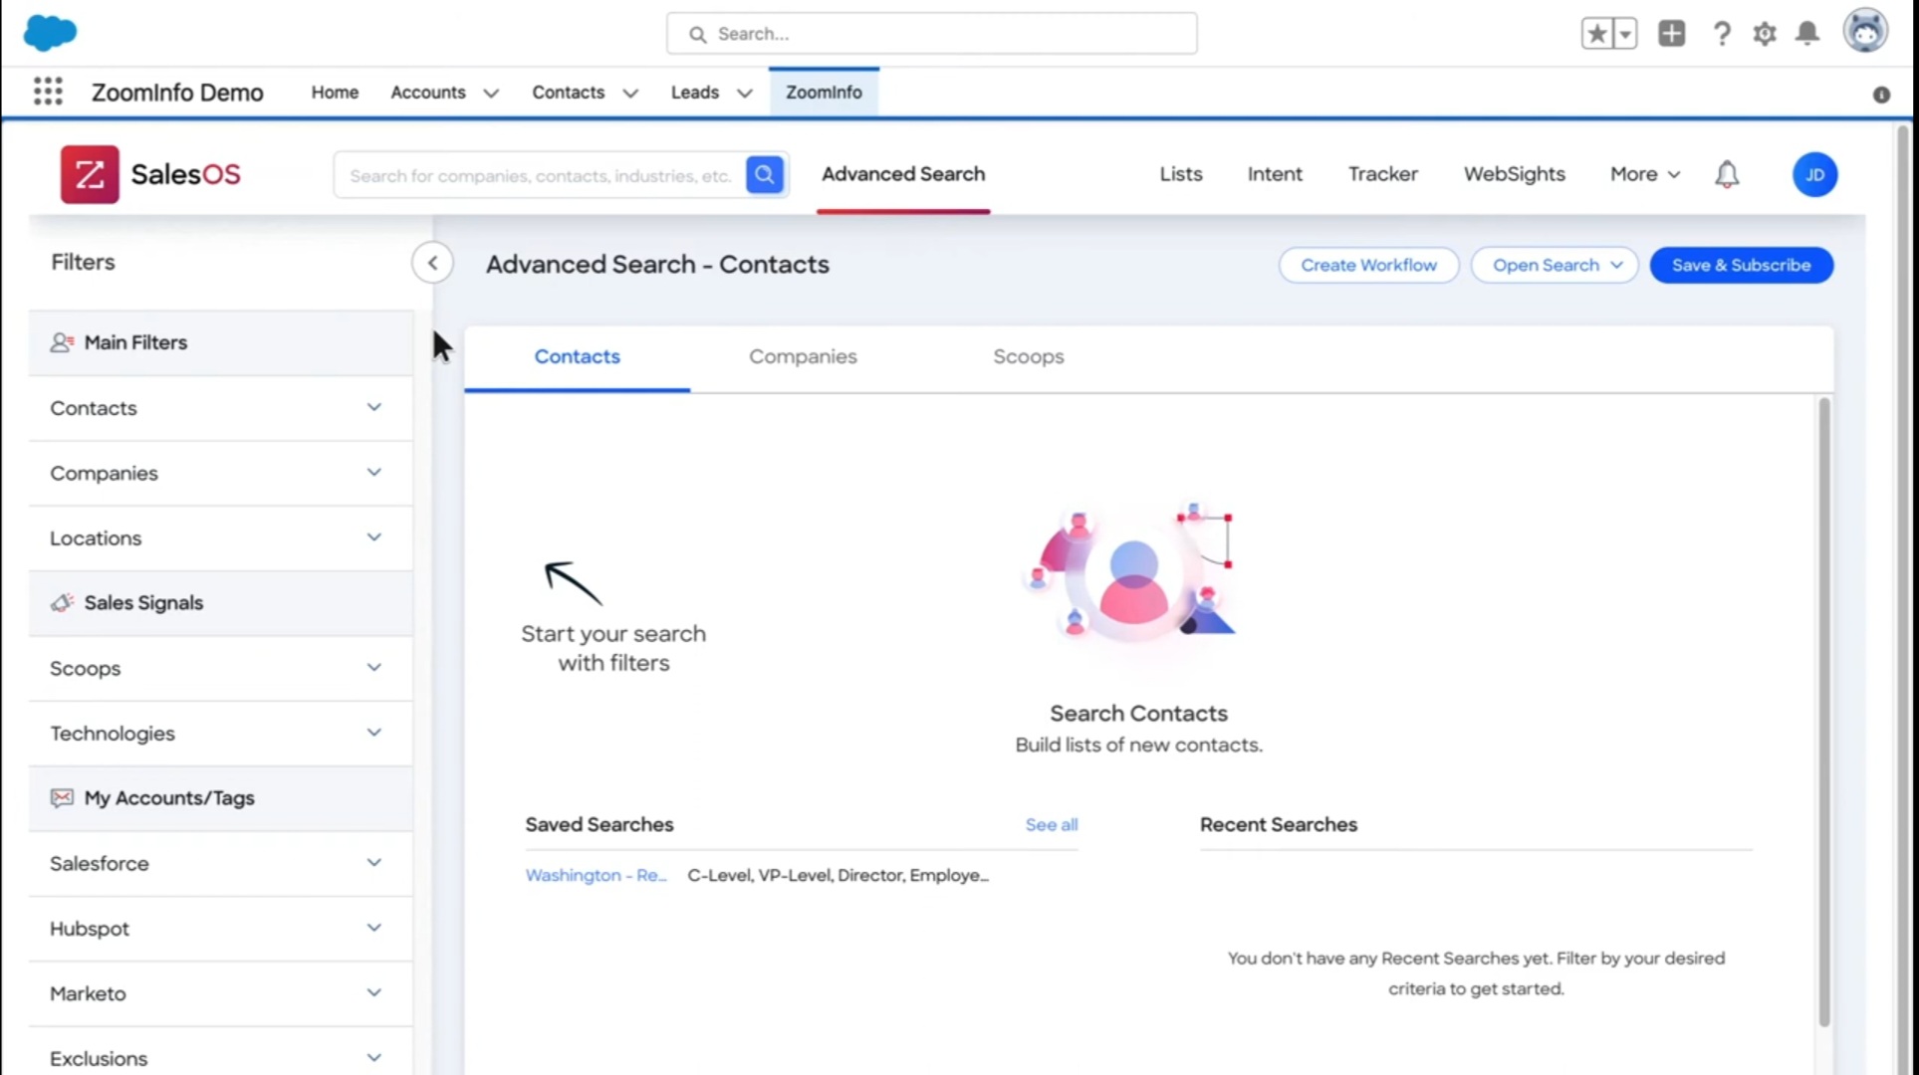The height and width of the screenshot is (1075, 1919).
Task: Click the ZoomInfo SalesOS logo
Action: pos(150,174)
